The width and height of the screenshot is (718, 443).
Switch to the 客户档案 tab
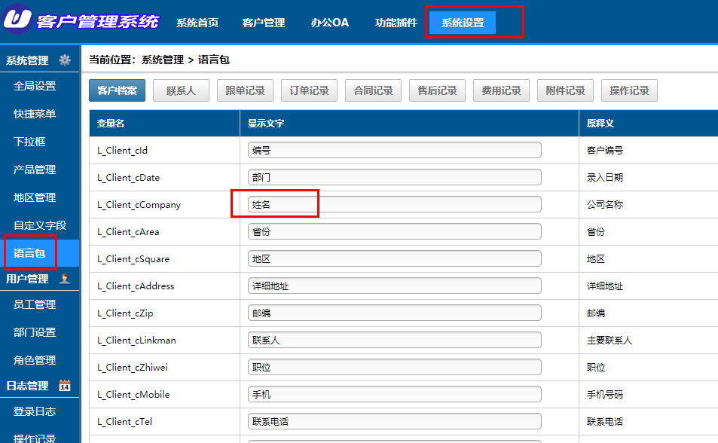tap(118, 90)
